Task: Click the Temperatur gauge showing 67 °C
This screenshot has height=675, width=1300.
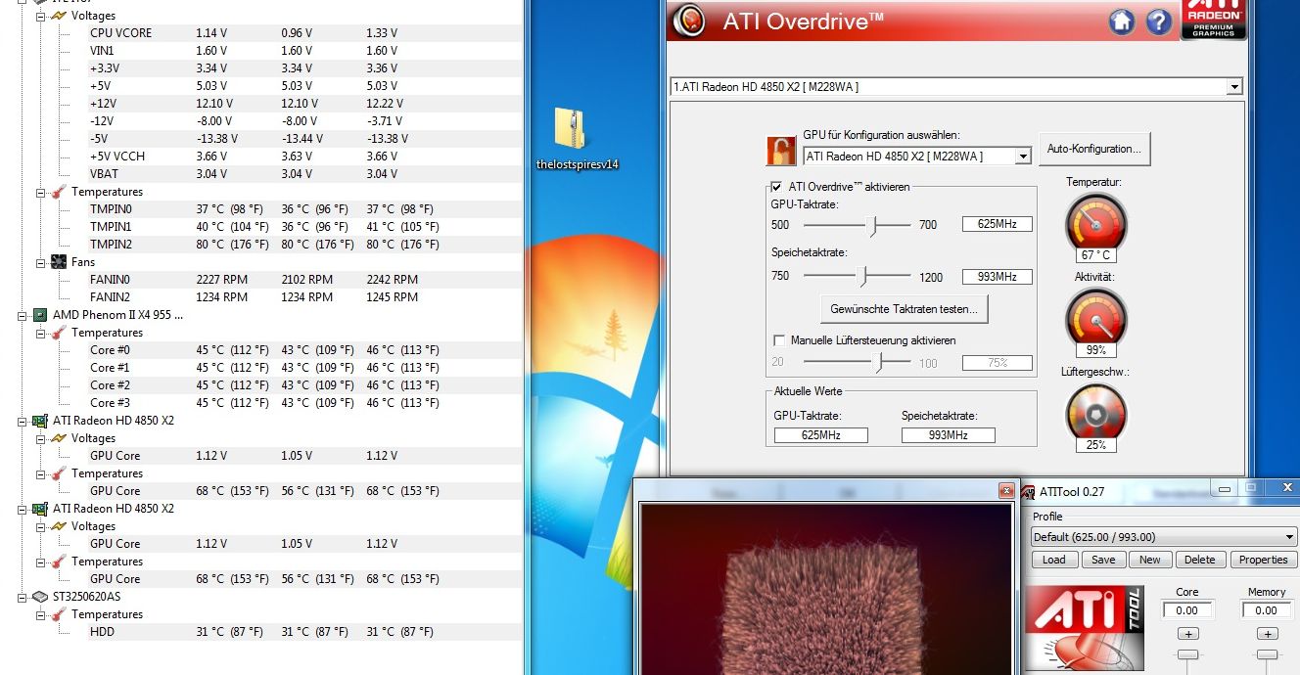Action: pos(1095,225)
